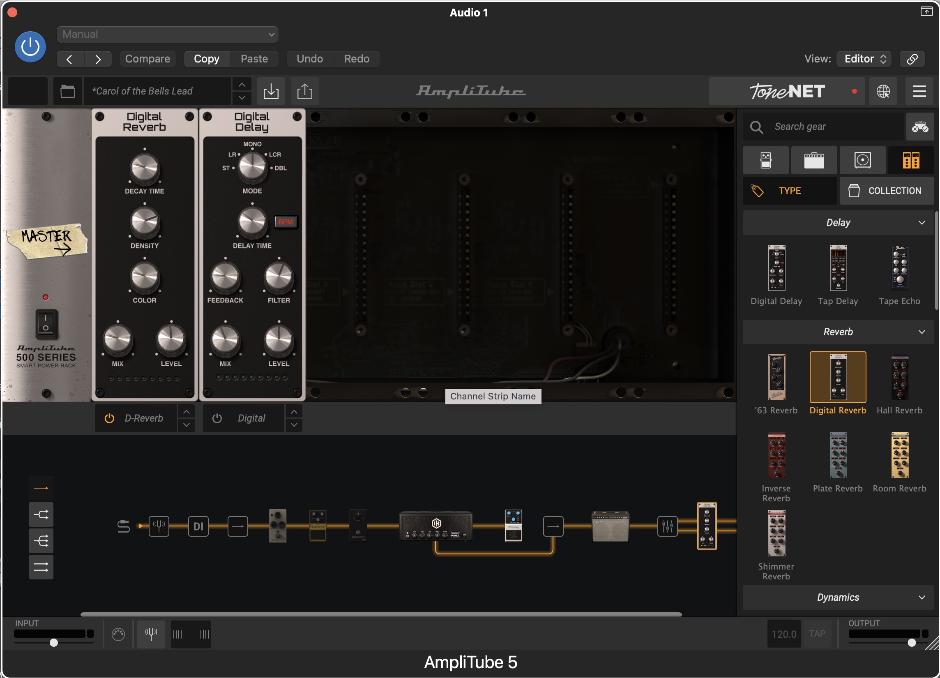Click the export share preset icon
940x678 pixels.
[304, 91]
